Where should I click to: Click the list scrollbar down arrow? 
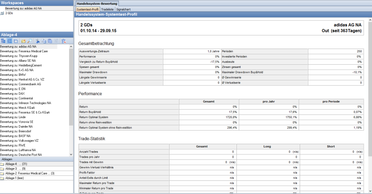(x=71, y=154)
